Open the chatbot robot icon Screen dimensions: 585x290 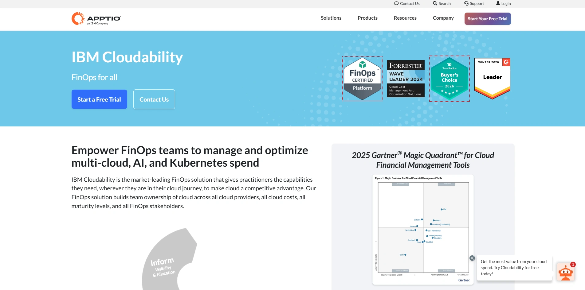(x=566, y=272)
